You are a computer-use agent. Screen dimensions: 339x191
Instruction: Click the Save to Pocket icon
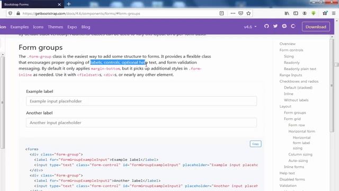(x=240, y=13)
